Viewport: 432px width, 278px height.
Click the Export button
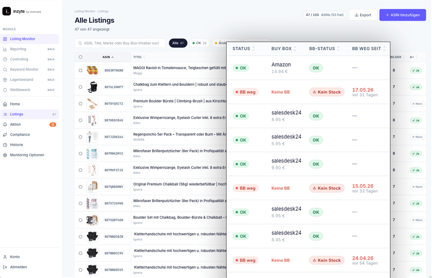click(363, 15)
